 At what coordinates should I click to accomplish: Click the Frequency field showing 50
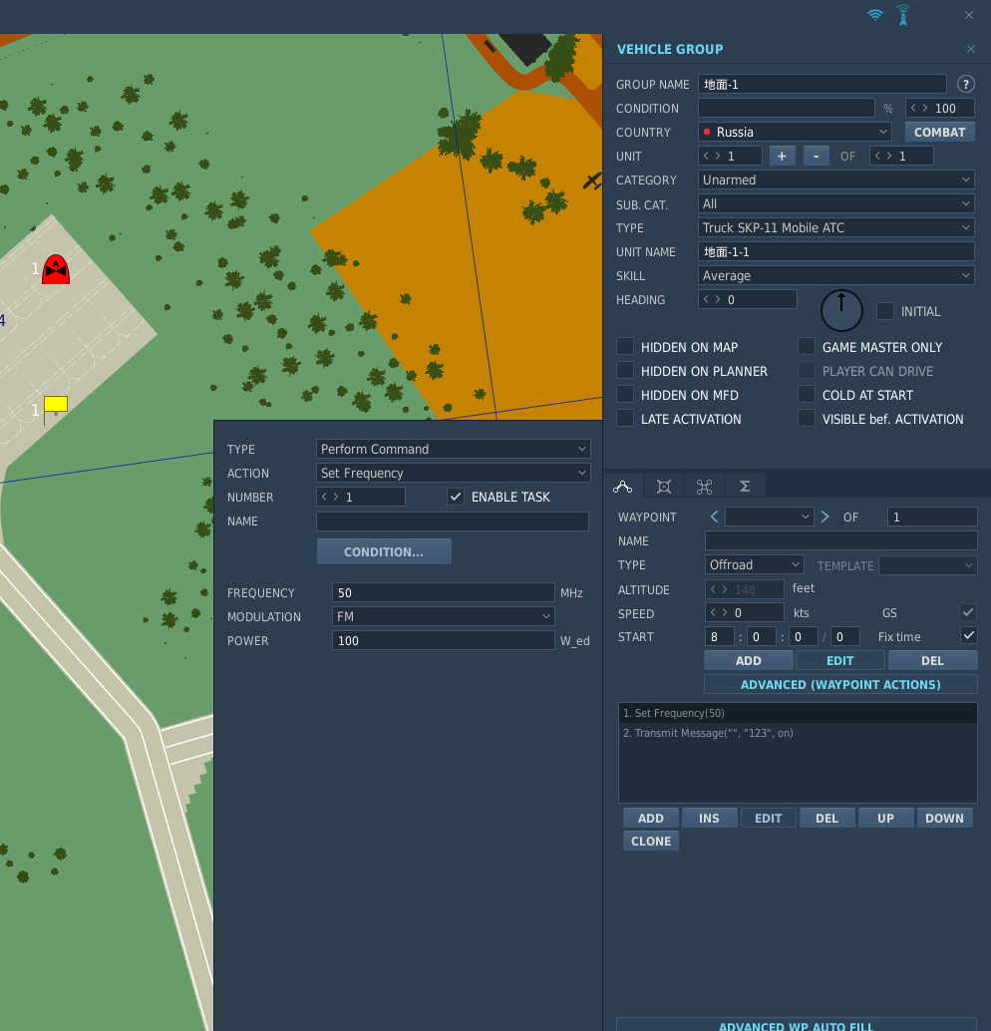coord(444,592)
